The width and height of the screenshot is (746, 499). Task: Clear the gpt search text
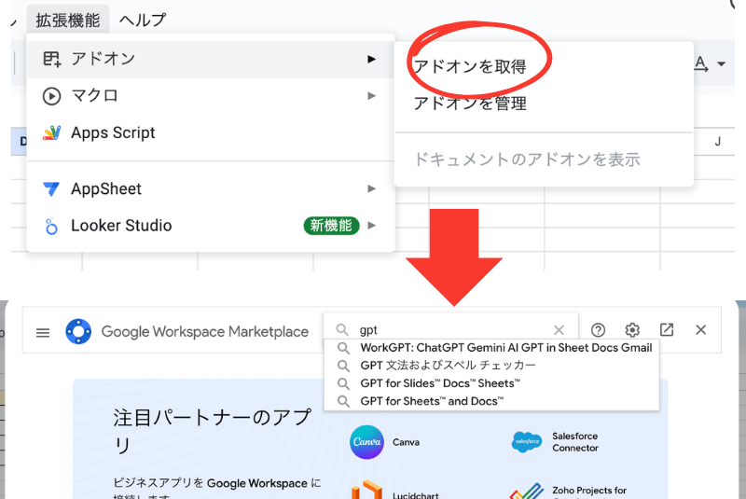pos(559,329)
